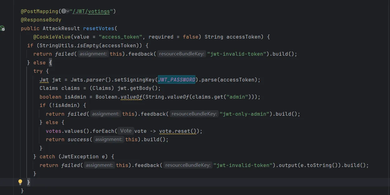
Task: Click the AttackResult return type
Action: (x=61, y=28)
